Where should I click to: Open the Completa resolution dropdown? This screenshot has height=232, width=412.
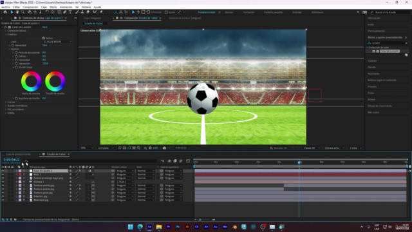click(106, 148)
